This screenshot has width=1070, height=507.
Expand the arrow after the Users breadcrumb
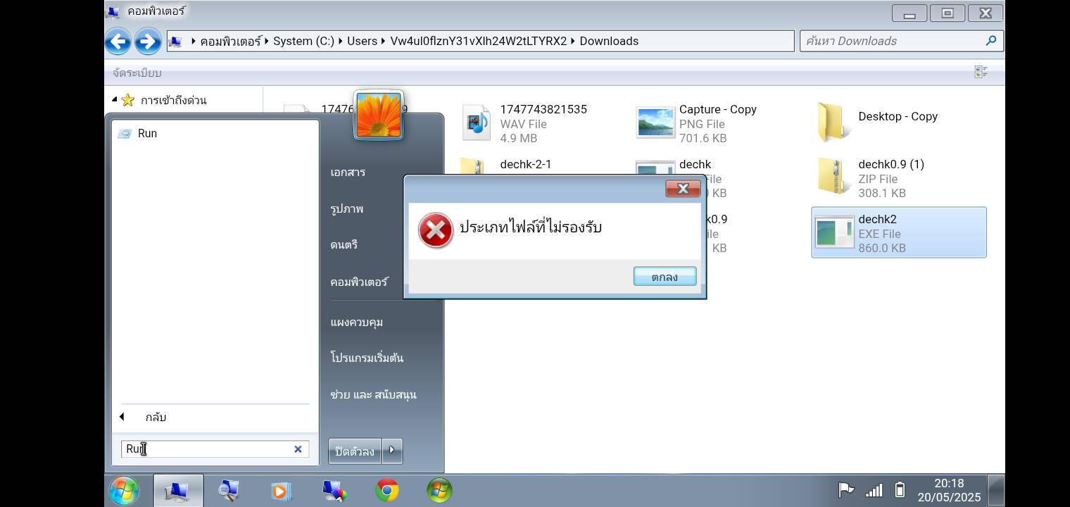(x=384, y=41)
